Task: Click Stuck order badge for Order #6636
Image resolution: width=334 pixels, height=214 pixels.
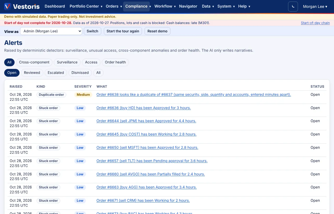Action: pyautogui.click(x=48, y=108)
